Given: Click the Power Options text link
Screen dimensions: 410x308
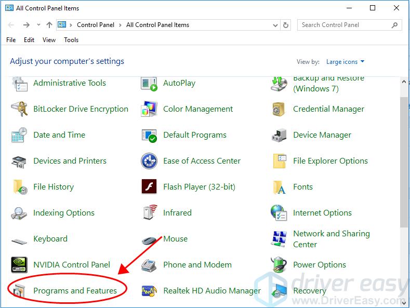Looking at the screenshot, I should click(320, 265).
